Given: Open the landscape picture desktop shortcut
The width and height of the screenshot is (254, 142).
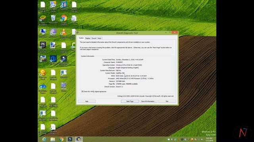Looking at the screenshot, I should pyautogui.click(x=43, y=59).
